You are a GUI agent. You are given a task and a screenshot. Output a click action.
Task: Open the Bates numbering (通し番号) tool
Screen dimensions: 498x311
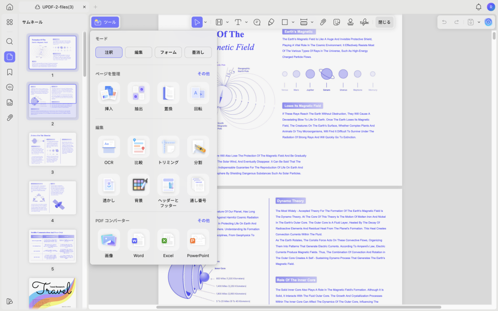click(198, 185)
